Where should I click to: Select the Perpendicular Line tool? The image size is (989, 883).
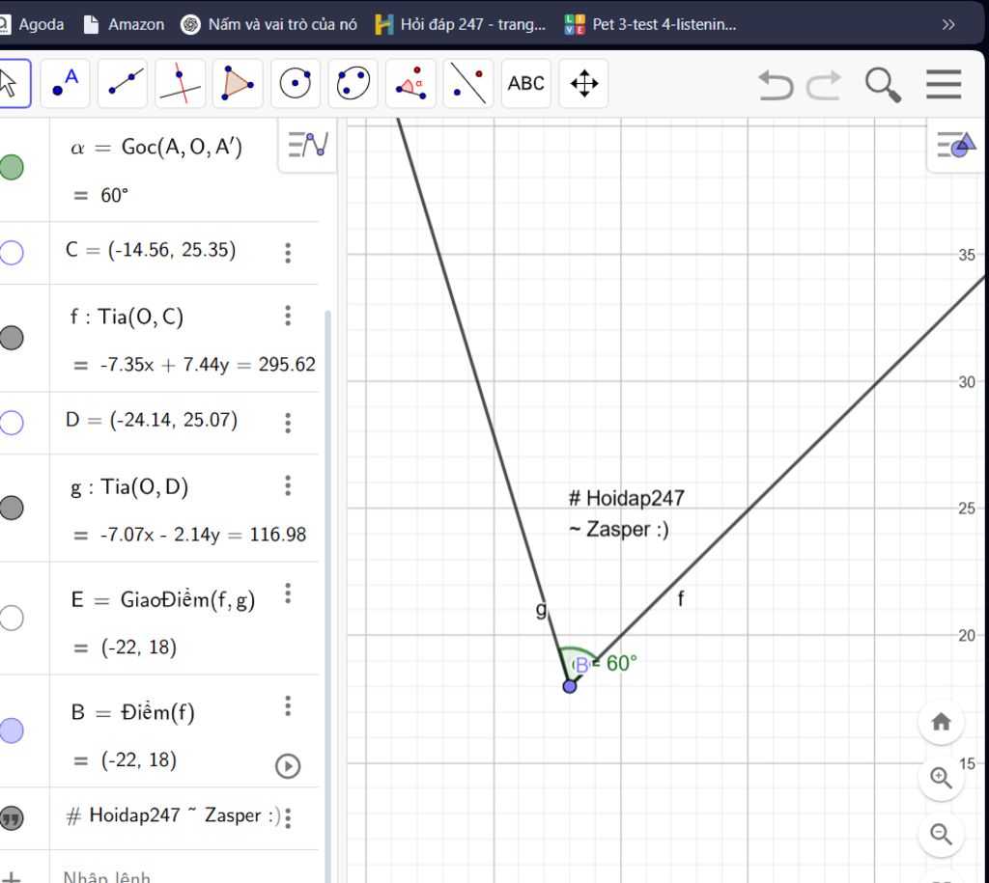180,84
